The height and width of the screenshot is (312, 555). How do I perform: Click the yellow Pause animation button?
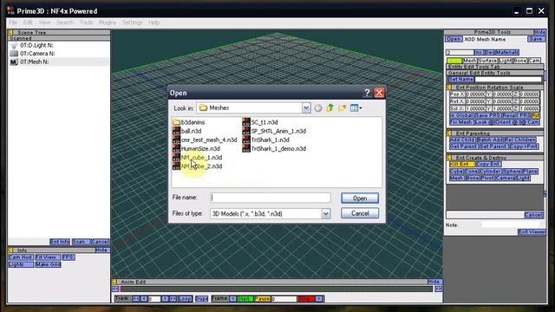[x=262, y=299]
